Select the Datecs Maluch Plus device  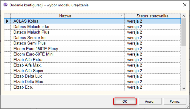pyautogui.click(x=92, y=32)
